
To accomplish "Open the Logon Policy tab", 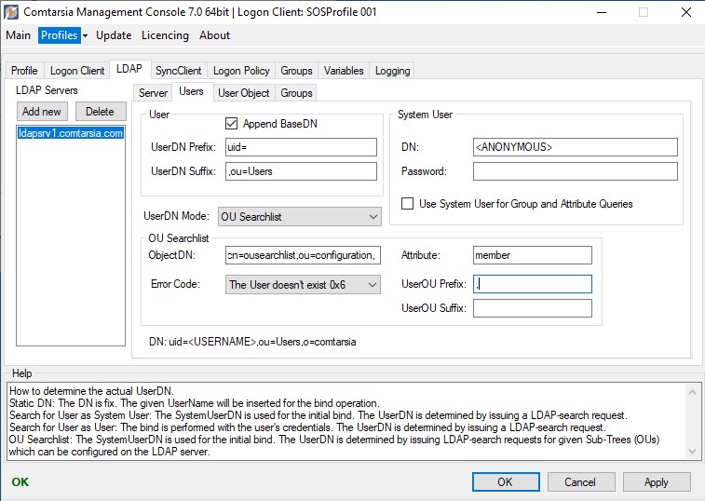I will click(241, 71).
